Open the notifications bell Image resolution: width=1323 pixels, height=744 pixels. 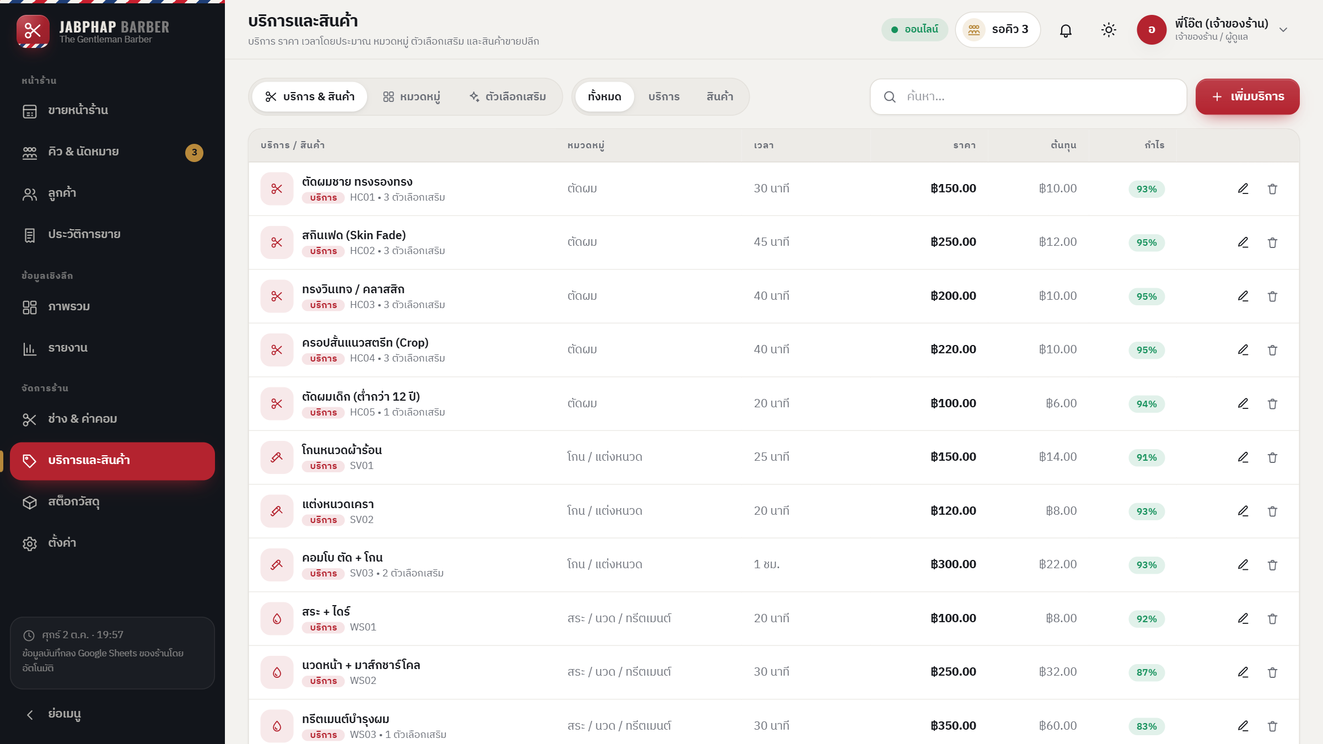tap(1066, 30)
